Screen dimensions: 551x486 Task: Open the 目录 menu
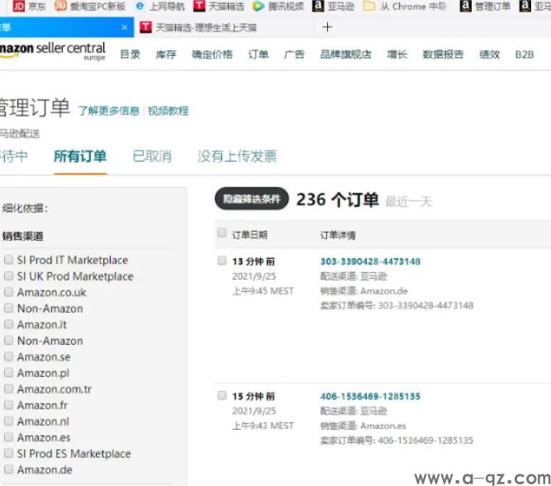pos(131,54)
